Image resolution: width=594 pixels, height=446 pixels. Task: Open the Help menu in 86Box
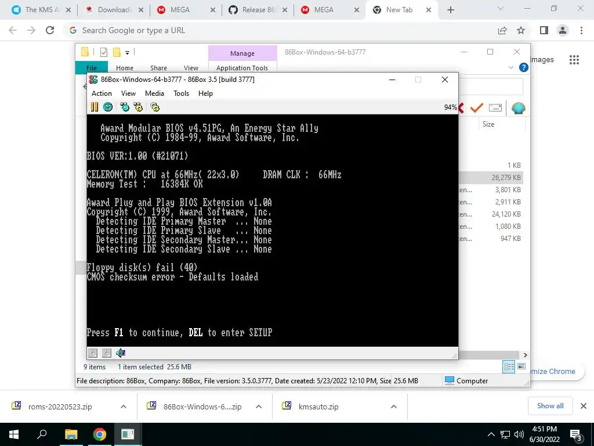(205, 93)
